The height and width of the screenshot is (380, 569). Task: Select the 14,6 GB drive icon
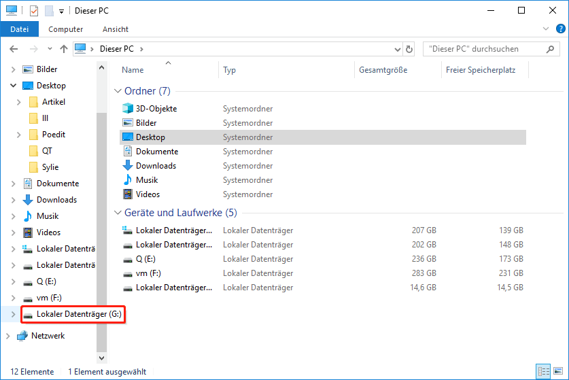click(x=128, y=288)
